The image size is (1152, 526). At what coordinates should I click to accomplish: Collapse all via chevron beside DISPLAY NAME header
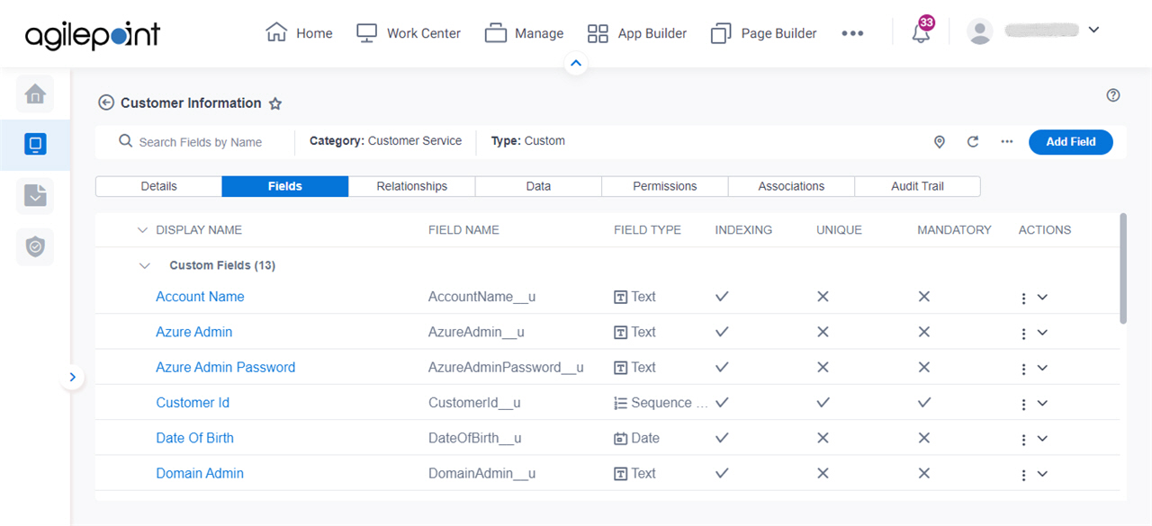point(142,230)
